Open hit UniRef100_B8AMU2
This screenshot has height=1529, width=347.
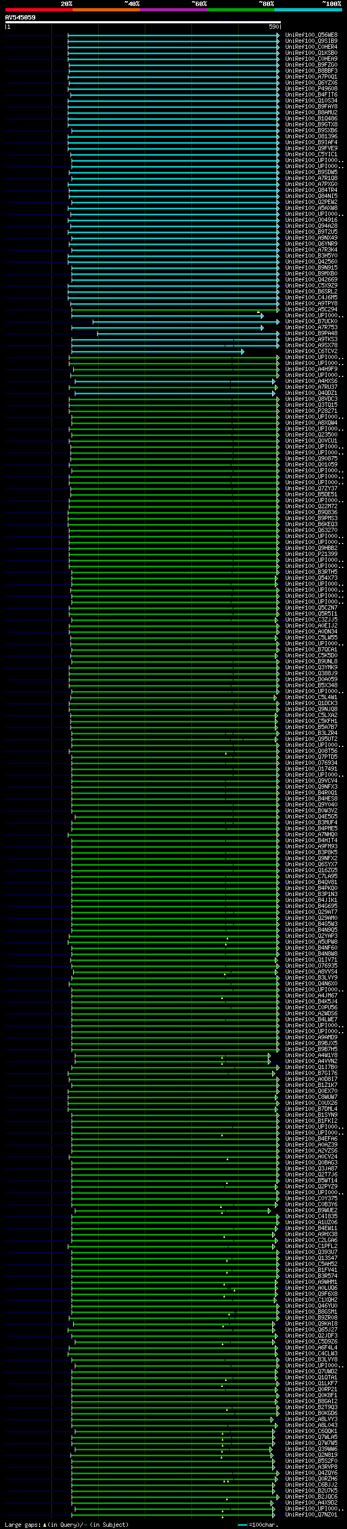311,113
